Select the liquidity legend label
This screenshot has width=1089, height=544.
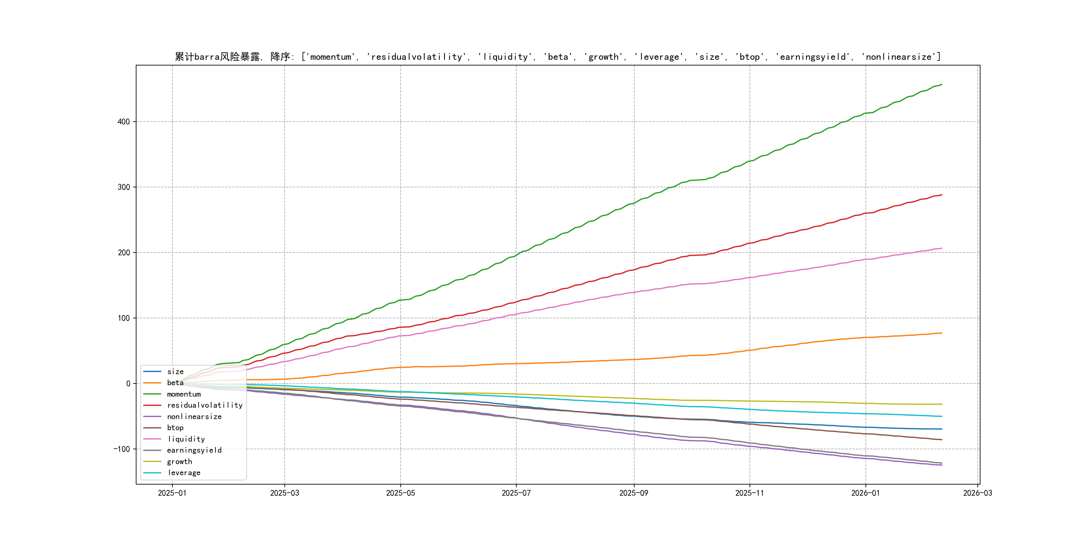186,439
